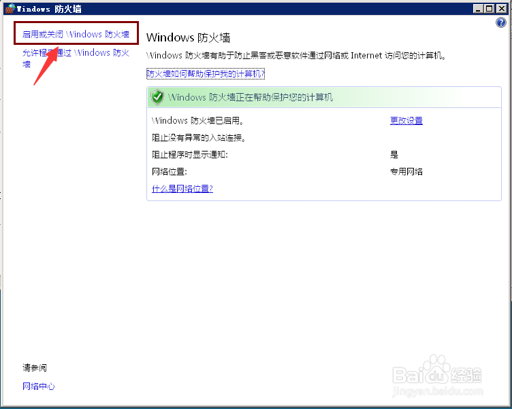Click the value 是
This screenshot has height=409, width=512.
pyautogui.click(x=394, y=154)
